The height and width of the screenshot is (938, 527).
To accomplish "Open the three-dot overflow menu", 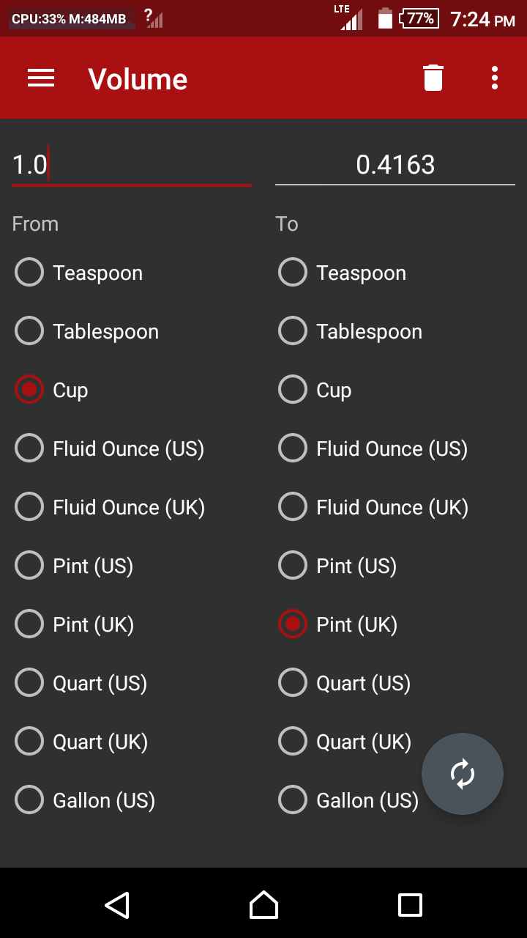I will 495,78.
